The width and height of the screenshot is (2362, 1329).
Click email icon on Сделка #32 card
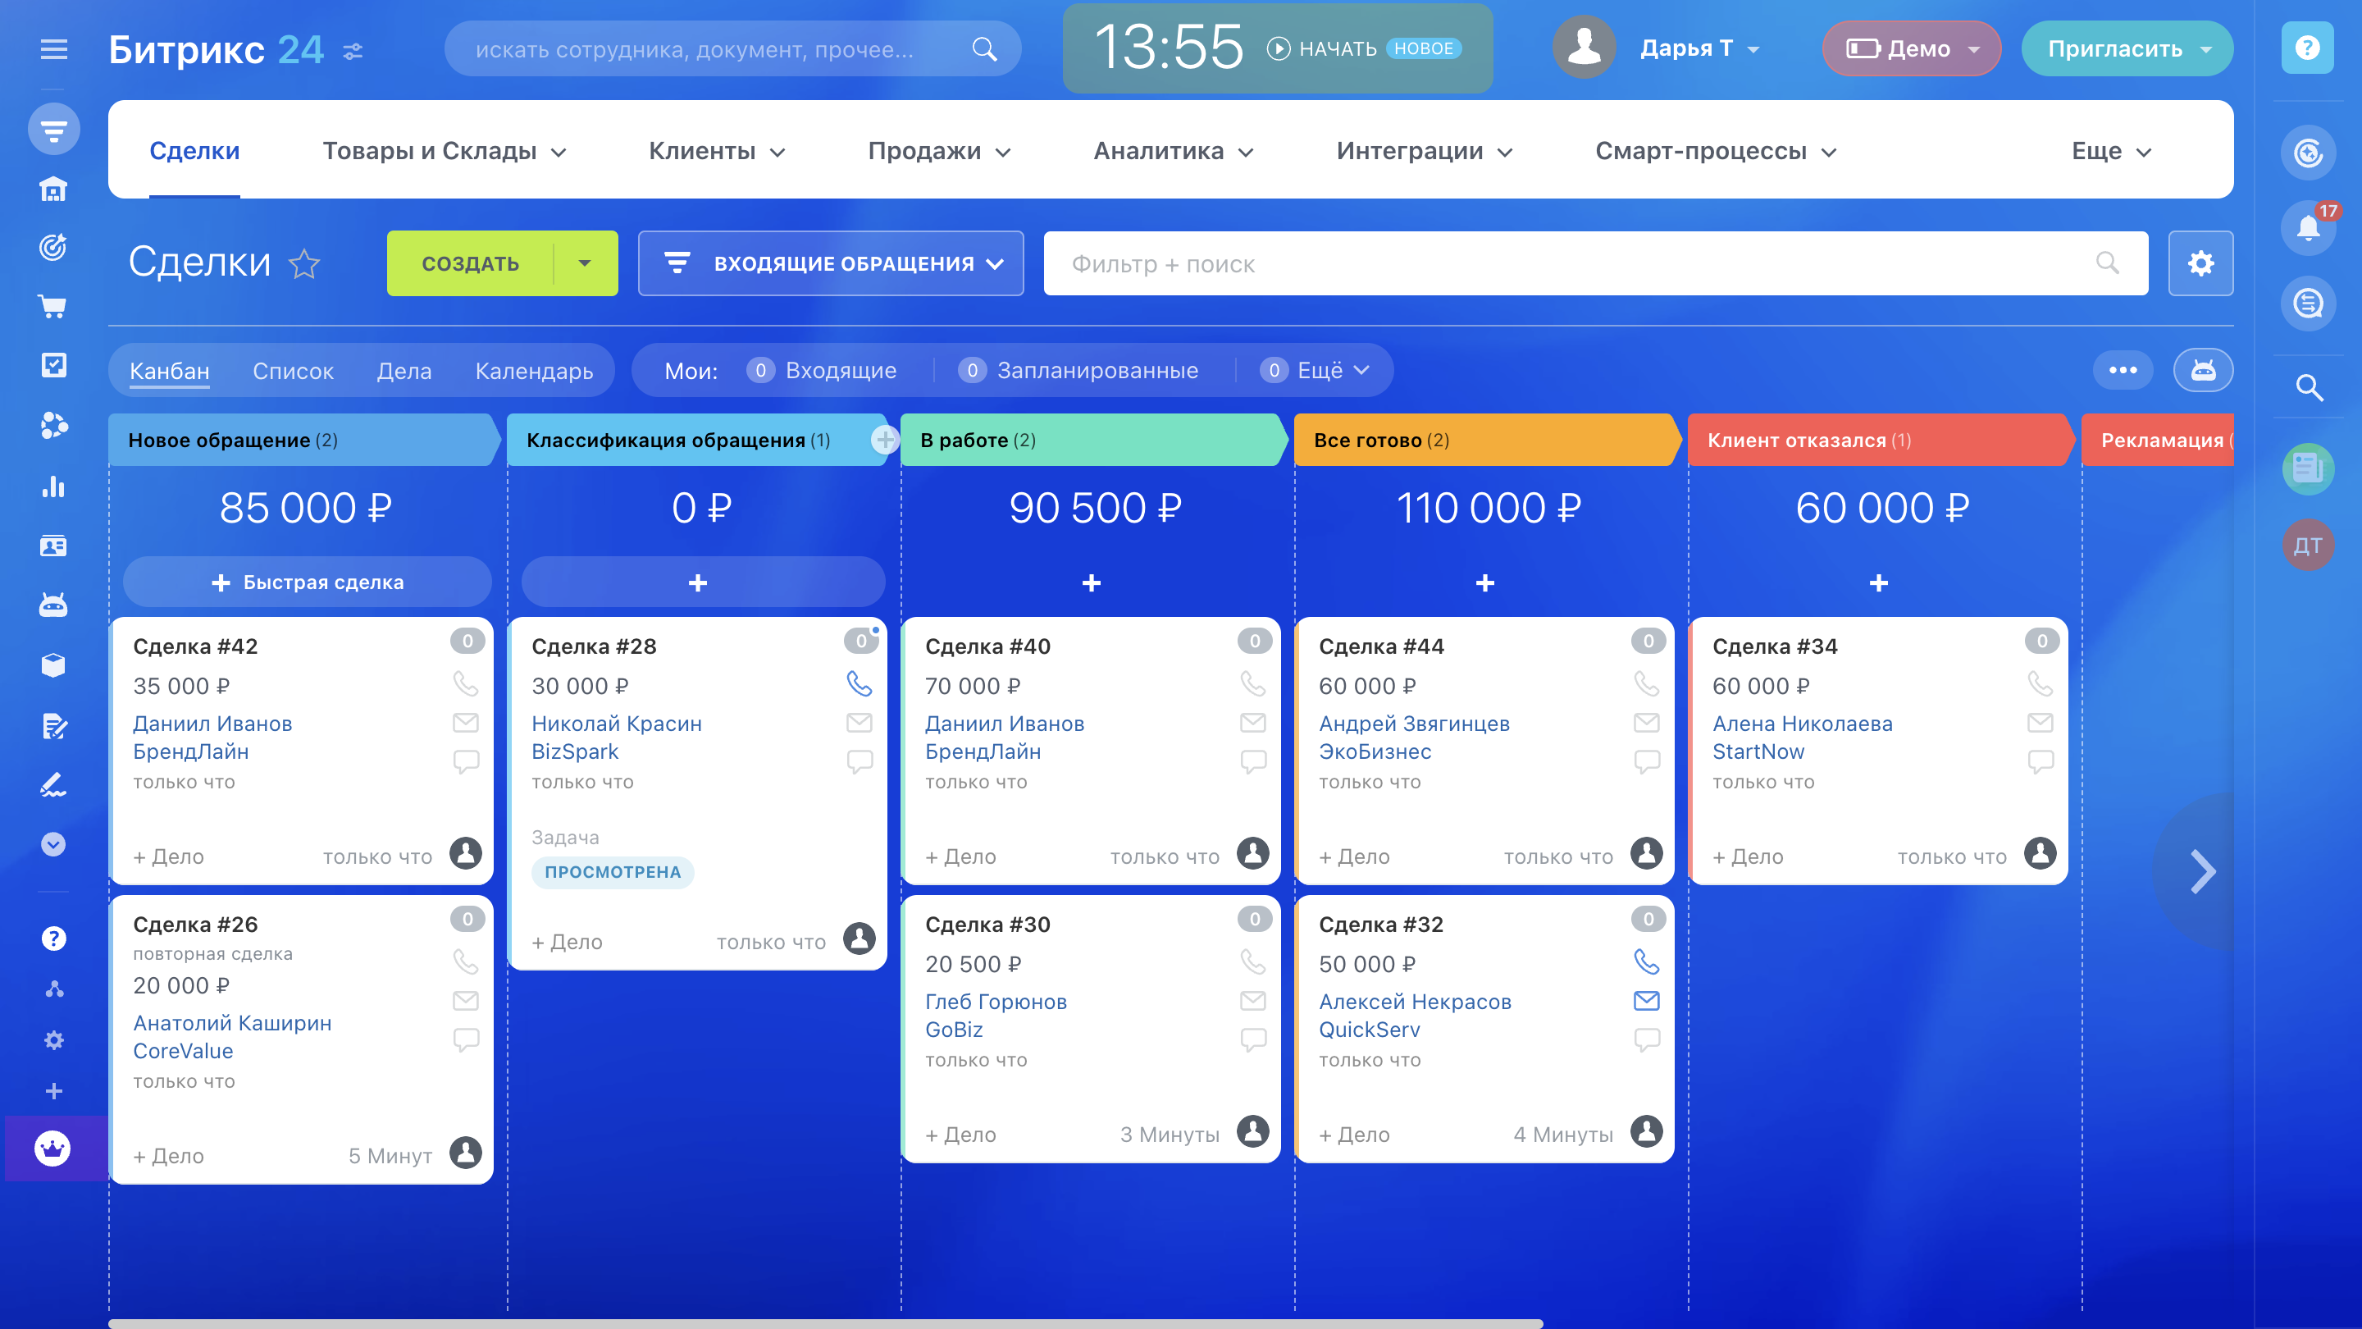click(1646, 1001)
